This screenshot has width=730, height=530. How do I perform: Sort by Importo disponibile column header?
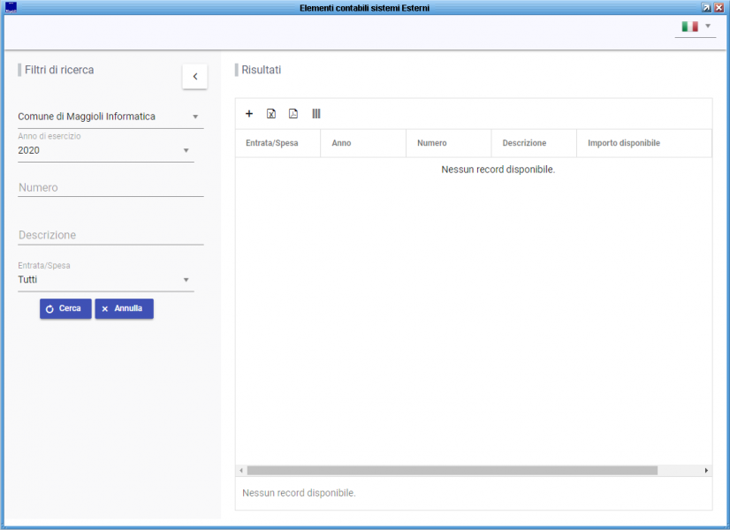point(624,143)
